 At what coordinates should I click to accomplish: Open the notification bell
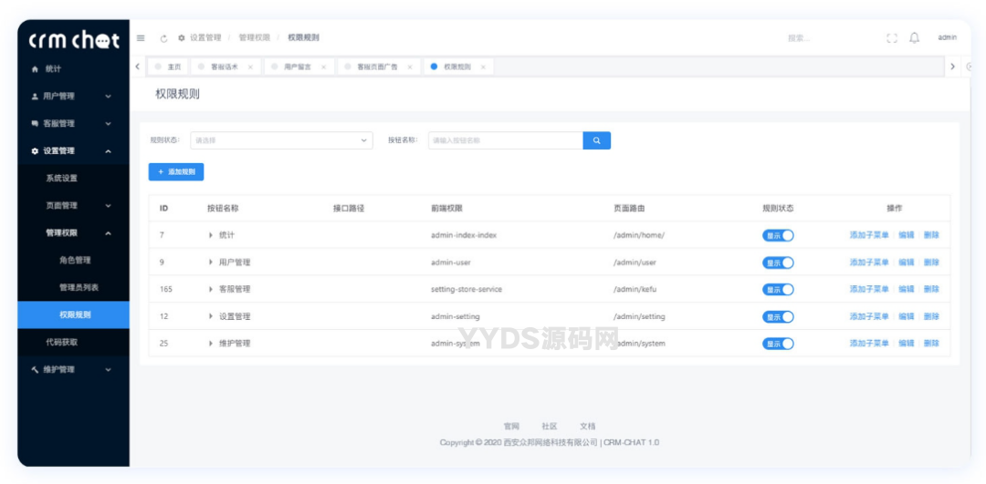(914, 38)
